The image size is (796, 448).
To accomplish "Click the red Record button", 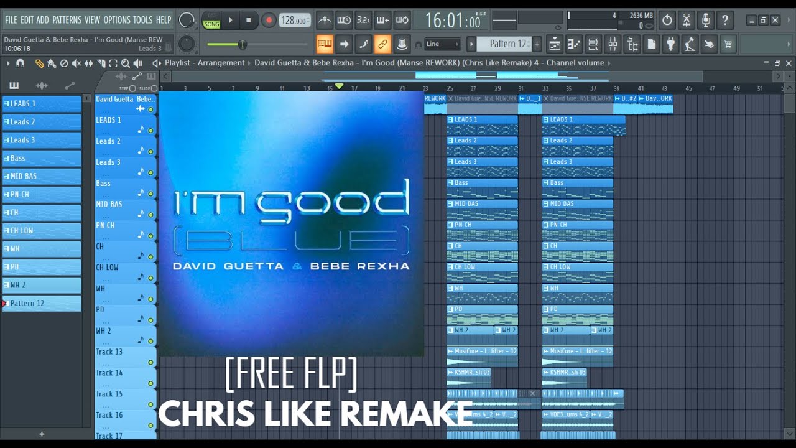I will click(269, 20).
